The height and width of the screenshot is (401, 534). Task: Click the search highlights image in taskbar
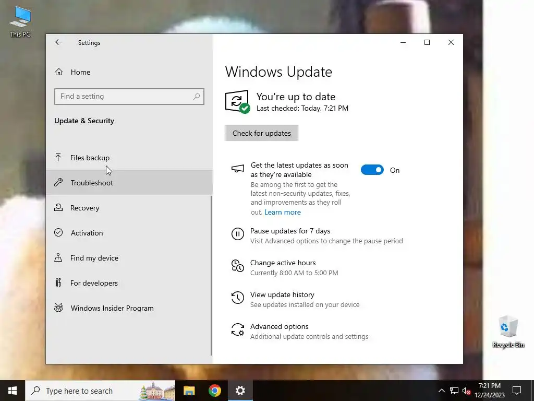coord(157,391)
